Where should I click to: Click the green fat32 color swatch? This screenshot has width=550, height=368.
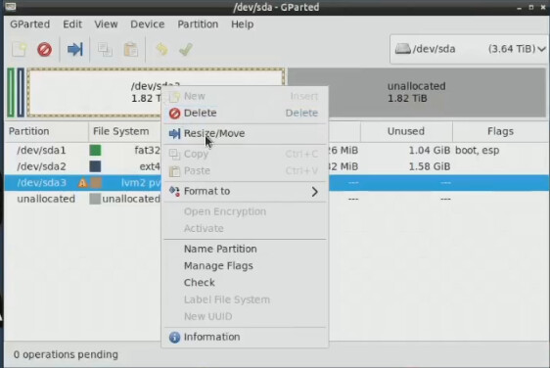(95, 150)
